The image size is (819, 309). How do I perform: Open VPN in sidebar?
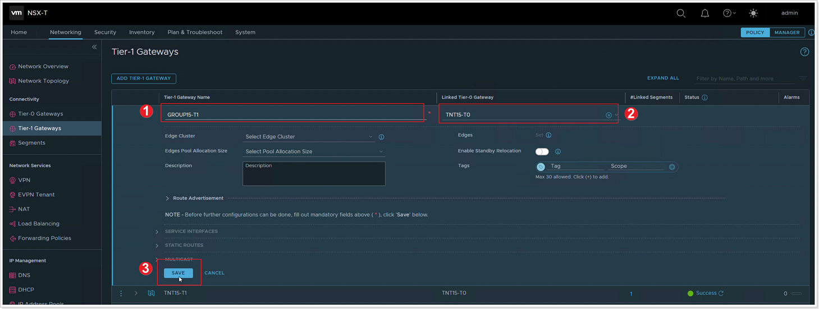point(24,180)
